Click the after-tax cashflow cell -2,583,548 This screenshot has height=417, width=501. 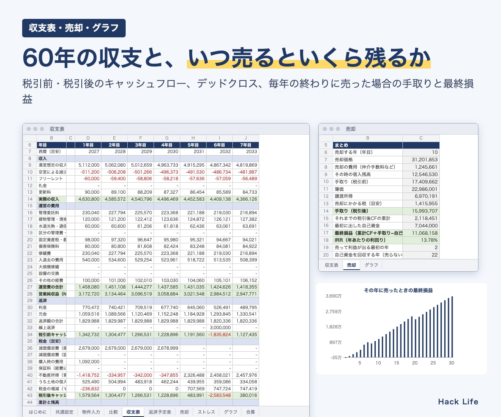219,395
